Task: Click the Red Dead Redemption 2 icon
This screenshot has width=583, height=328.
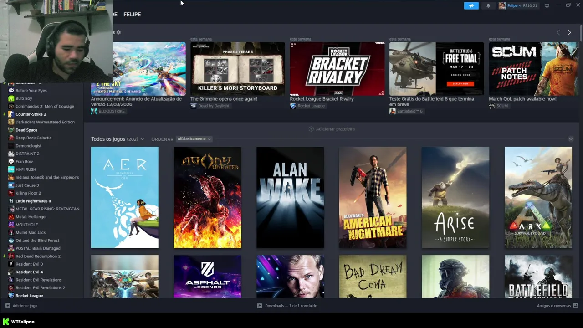Action: [11, 256]
